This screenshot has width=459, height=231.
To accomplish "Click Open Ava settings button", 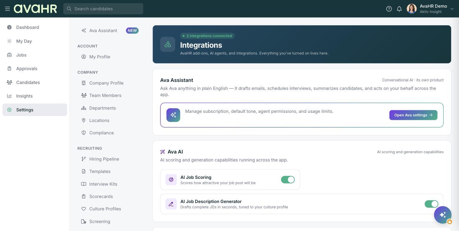I will tap(413, 115).
